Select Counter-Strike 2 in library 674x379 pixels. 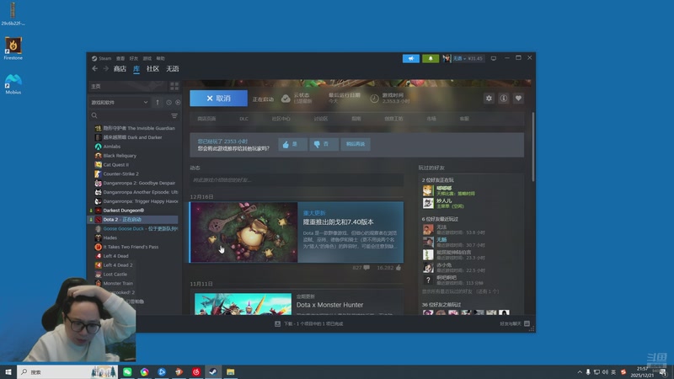click(120, 174)
